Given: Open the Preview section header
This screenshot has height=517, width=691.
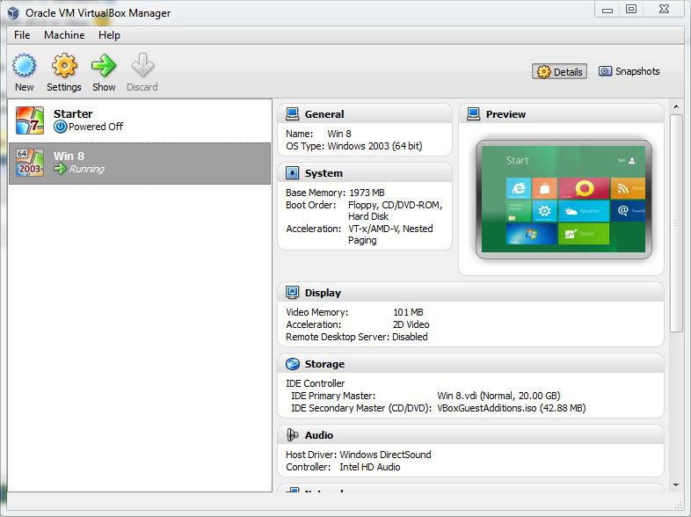Looking at the screenshot, I should (561, 114).
